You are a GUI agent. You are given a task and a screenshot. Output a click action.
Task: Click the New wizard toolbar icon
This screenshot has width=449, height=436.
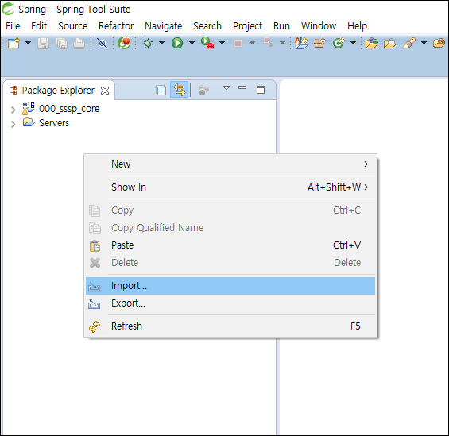point(14,43)
